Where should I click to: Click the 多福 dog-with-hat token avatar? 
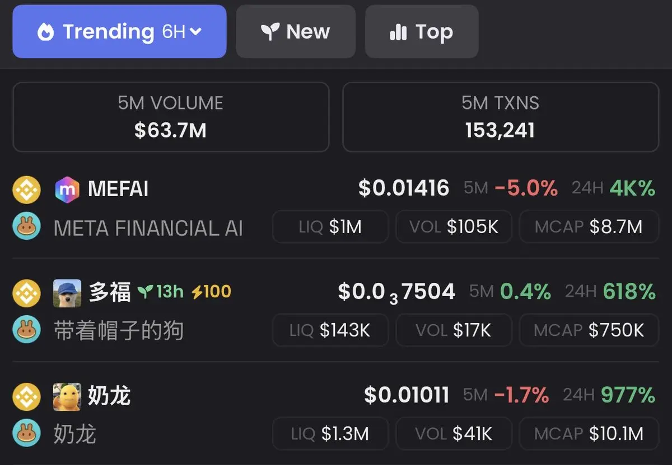[x=67, y=292]
